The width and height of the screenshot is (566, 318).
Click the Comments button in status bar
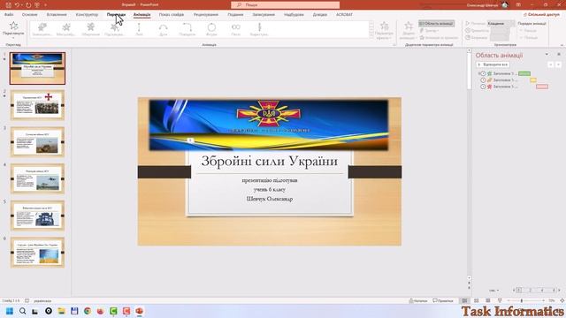point(443,300)
